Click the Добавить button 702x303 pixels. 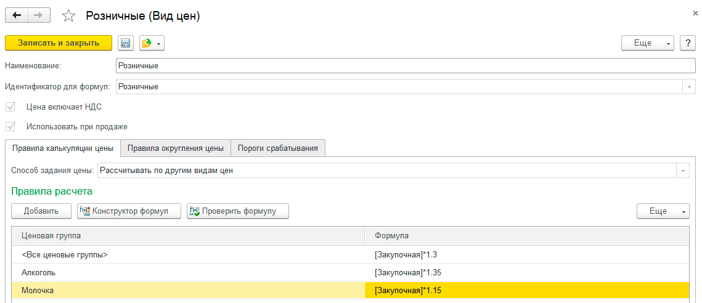pyautogui.click(x=41, y=211)
